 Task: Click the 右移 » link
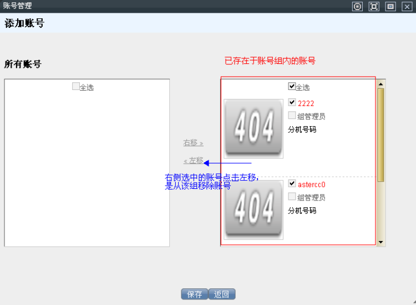click(x=193, y=143)
